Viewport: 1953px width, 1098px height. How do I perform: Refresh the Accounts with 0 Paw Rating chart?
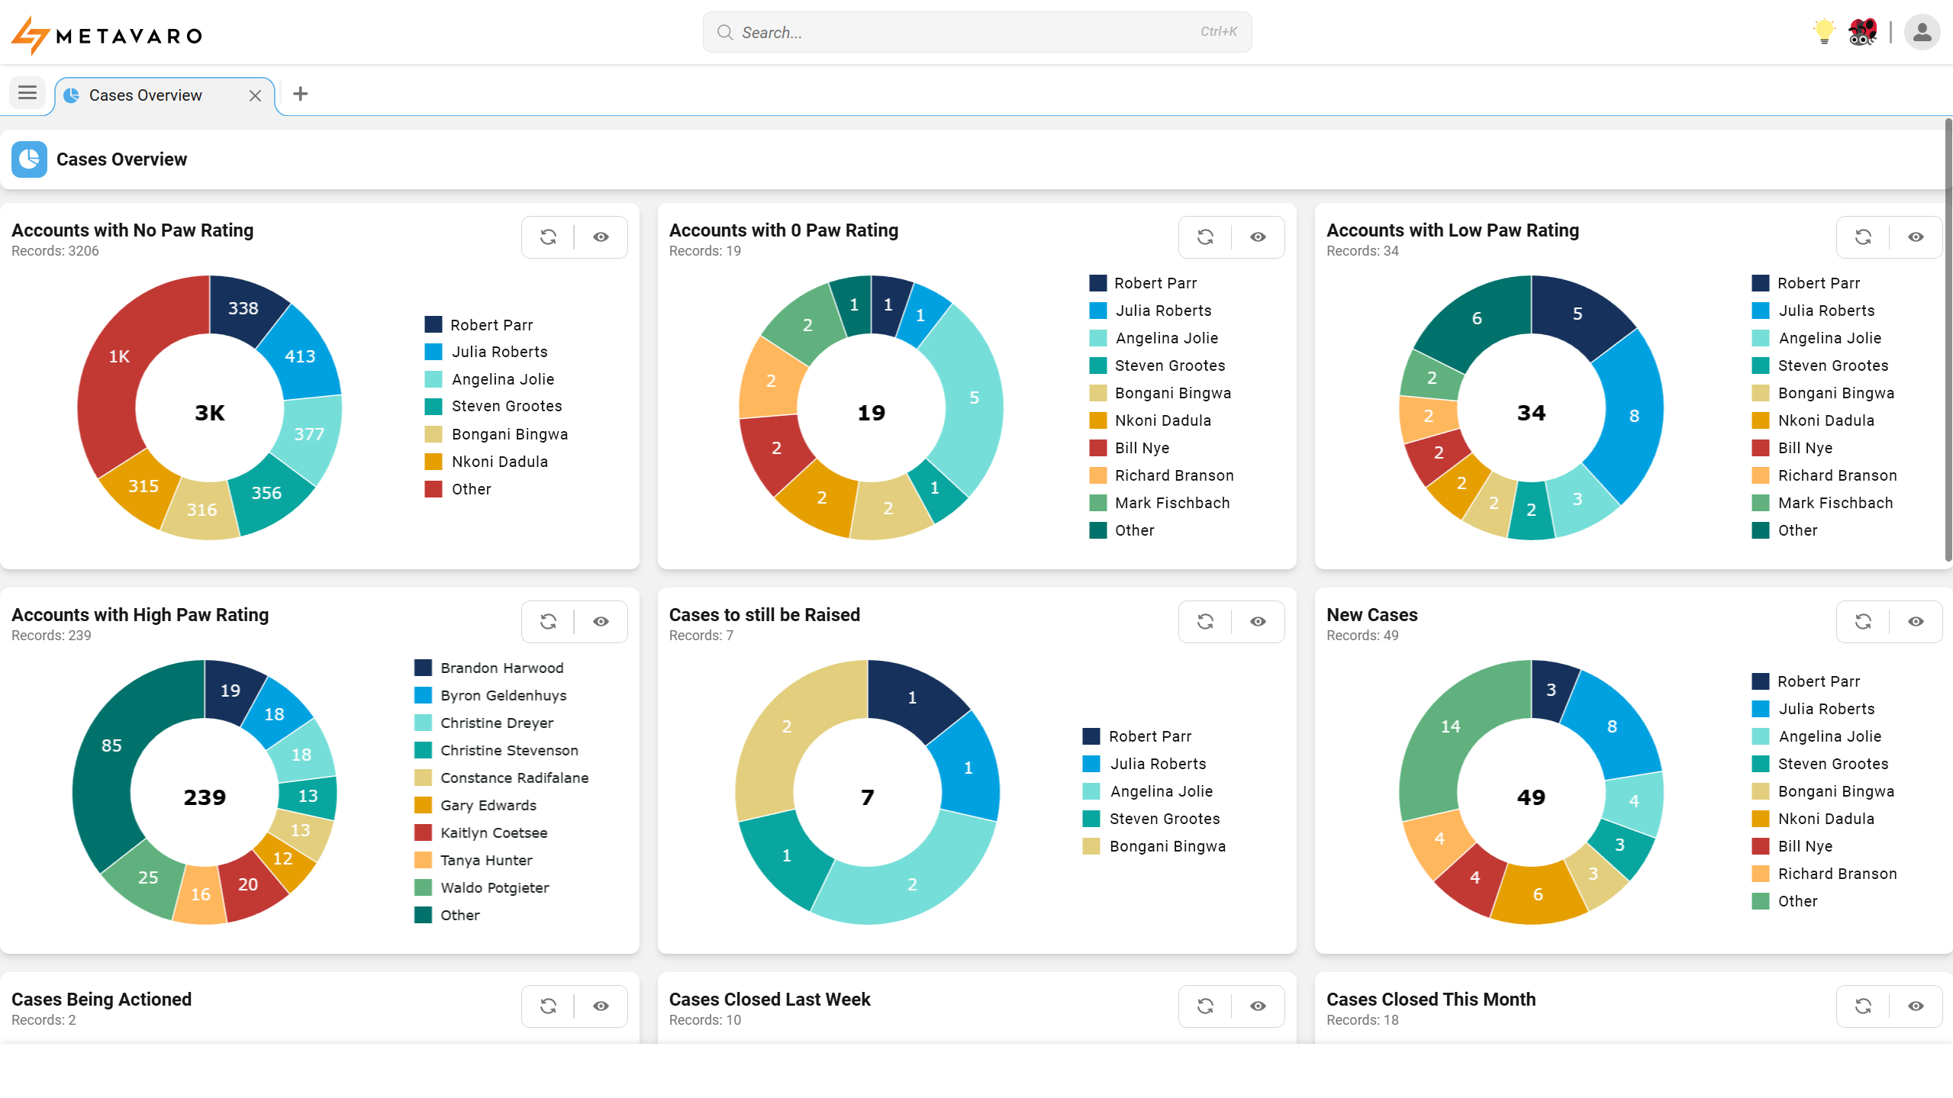[x=1204, y=237]
